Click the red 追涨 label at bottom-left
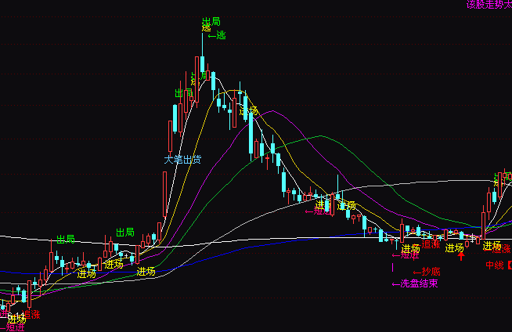512x332 pixels. point(31,314)
